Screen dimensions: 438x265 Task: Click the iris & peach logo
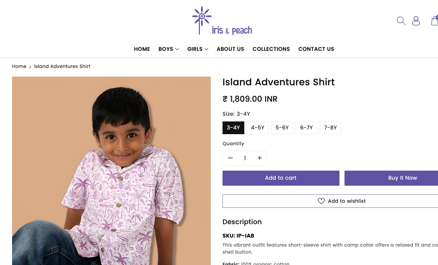pos(222,21)
